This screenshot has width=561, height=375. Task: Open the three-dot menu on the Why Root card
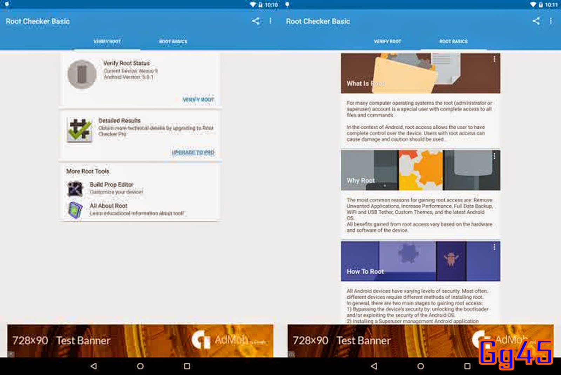494,156
